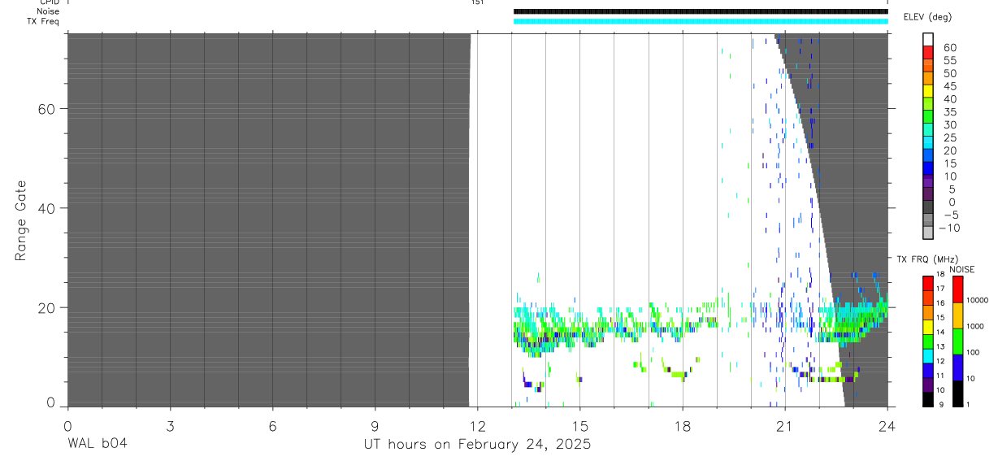Click the red top swatch of NOISE colorbar
The height and width of the screenshot is (461, 998).
point(957,289)
